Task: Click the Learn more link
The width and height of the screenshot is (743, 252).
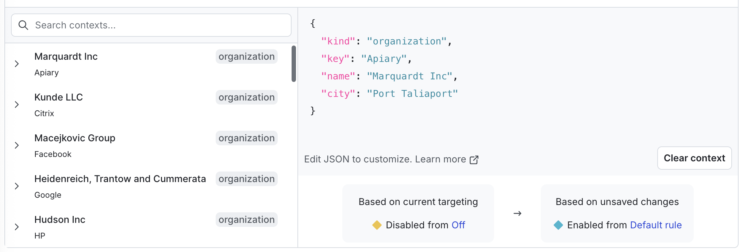Action: point(440,160)
